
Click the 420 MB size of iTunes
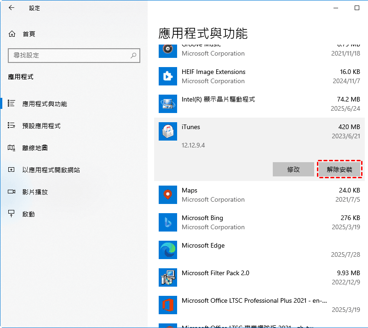coord(349,127)
